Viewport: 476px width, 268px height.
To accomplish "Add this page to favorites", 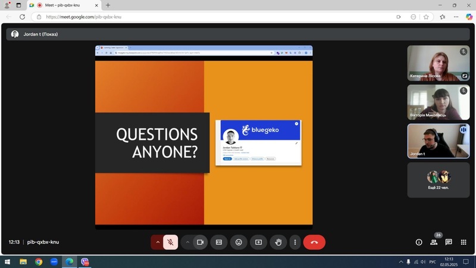I will tap(426, 17).
